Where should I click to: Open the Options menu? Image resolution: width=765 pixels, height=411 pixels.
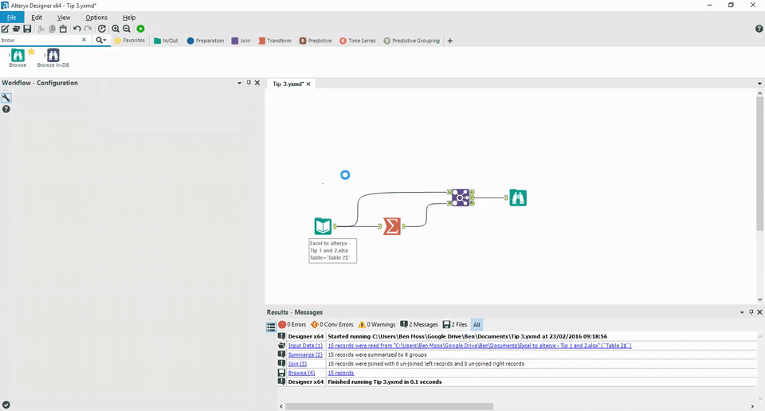click(96, 18)
